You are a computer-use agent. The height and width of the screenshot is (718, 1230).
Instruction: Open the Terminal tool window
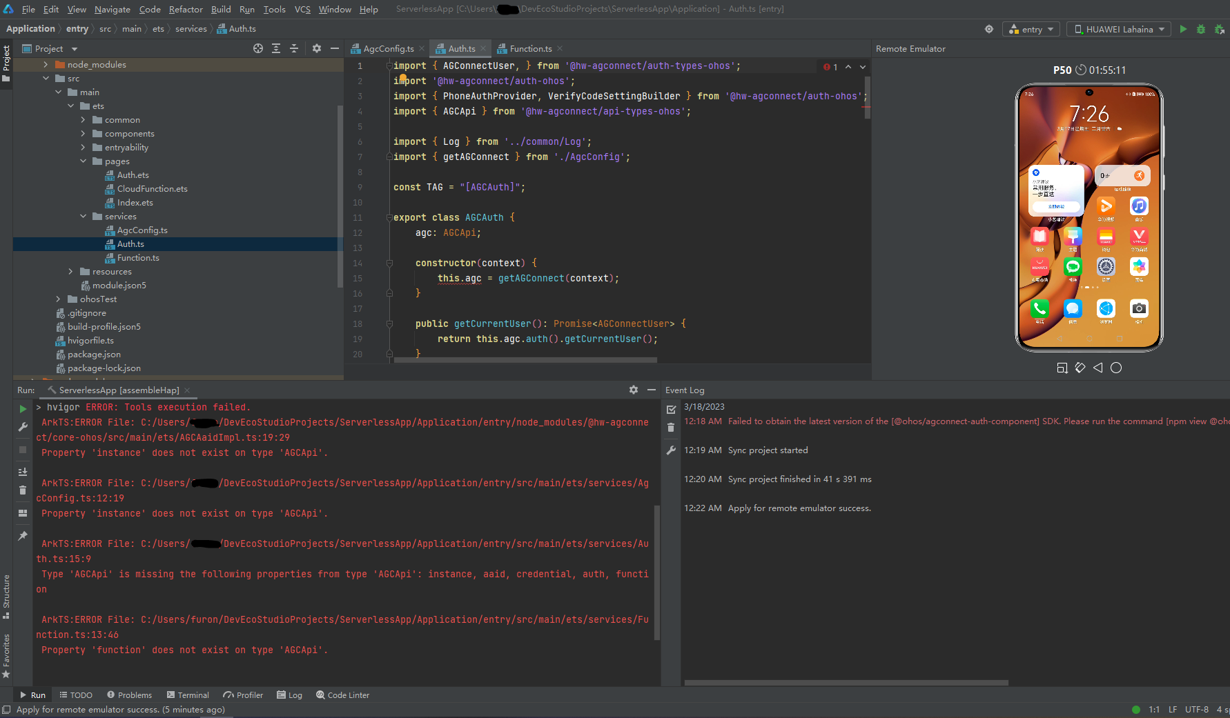click(186, 695)
